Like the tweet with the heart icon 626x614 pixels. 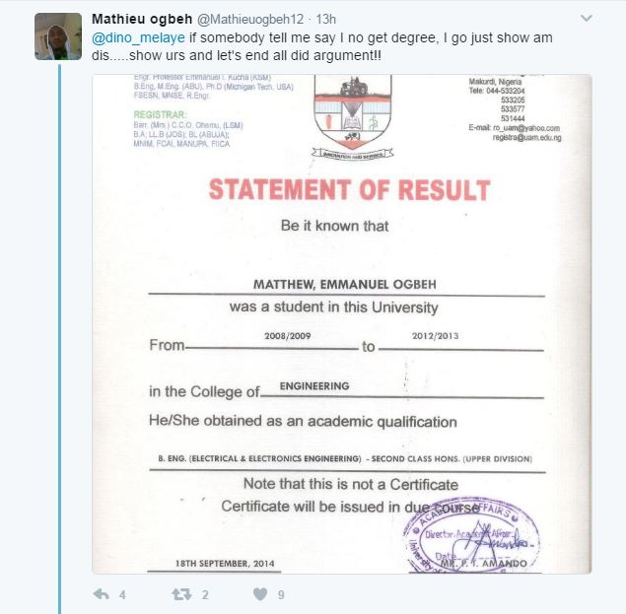(260, 594)
